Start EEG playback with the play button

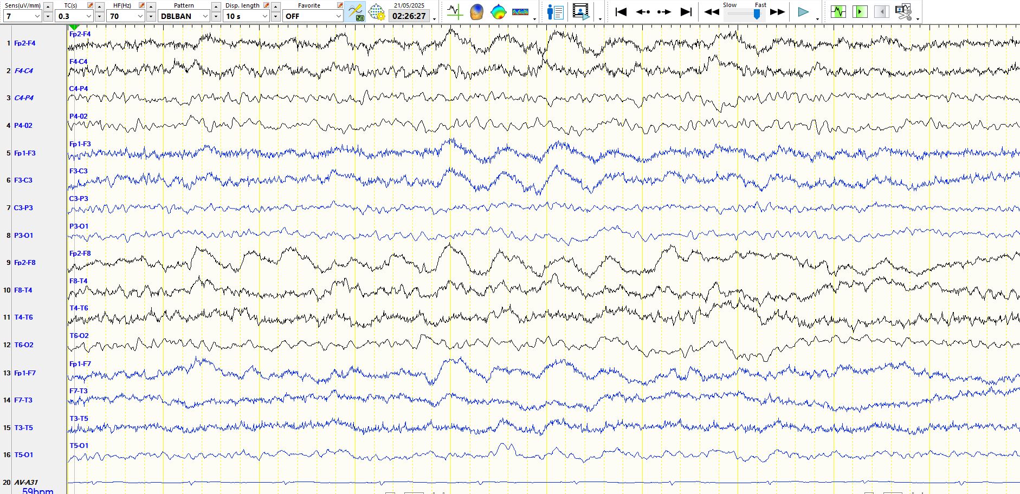coord(803,12)
